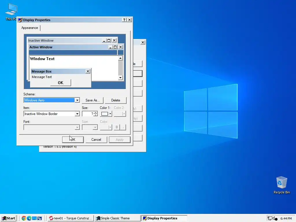The height and width of the screenshot is (222, 296).
Task: Click Window Text in the preview
Action: [x=42, y=59]
